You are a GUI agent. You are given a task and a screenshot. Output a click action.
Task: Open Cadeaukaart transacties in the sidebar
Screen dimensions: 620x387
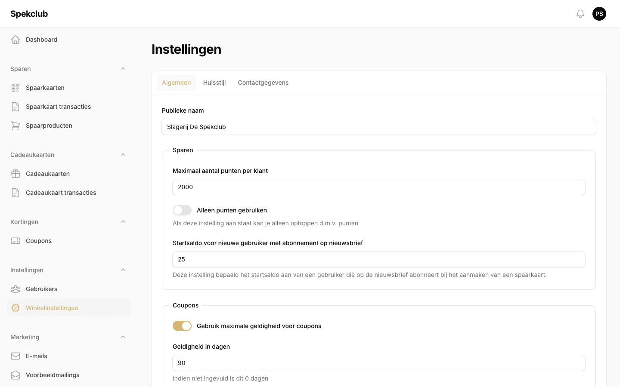(69, 193)
